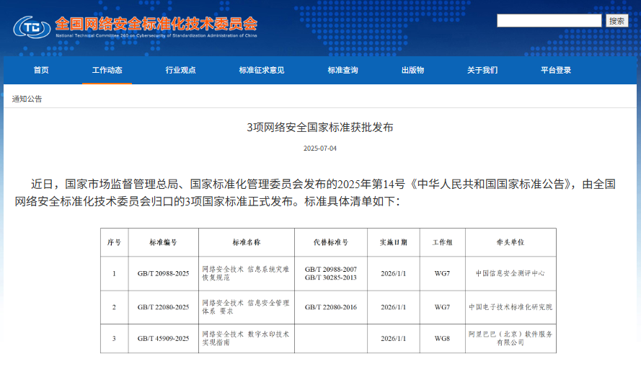641x372 pixels.
Task: Open the 出版物 menu item
Action: [x=412, y=71]
